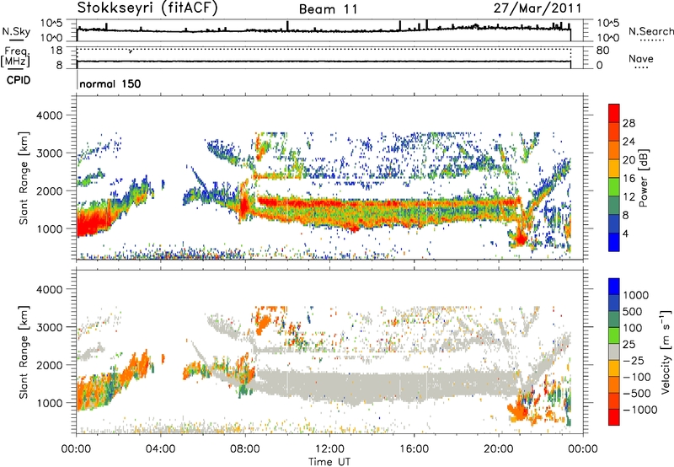Click the "80" Nave axis value
Viewport: 674px width, 467px height.
[x=602, y=51]
